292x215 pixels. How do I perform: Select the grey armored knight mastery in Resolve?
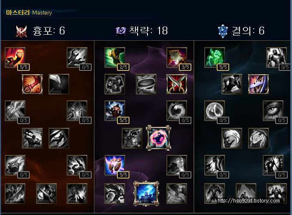click(277, 58)
